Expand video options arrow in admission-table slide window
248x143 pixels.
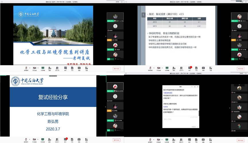162,68
